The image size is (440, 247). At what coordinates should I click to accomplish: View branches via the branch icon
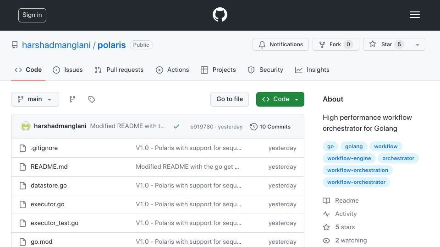(x=72, y=99)
